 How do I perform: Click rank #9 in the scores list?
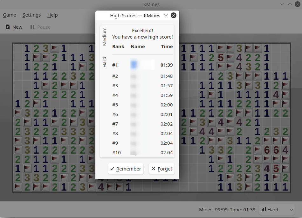tap(115, 143)
